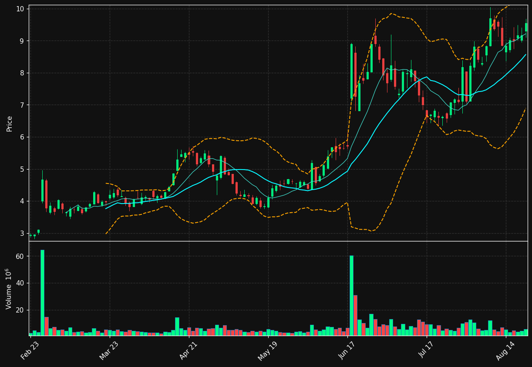Screen dimensions: 532x367
Task: Select the Apr 21 x-axis label
Action: tap(189, 351)
